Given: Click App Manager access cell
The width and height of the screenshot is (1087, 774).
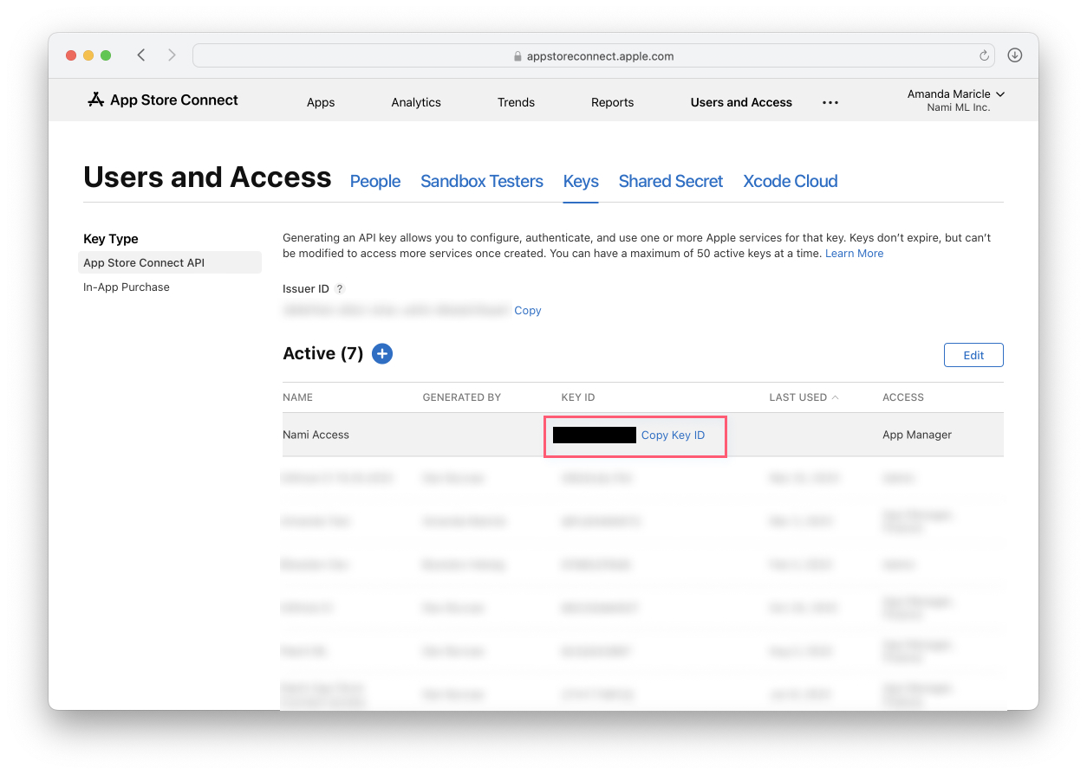Looking at the screenshot, I should (x=917, y=435).
